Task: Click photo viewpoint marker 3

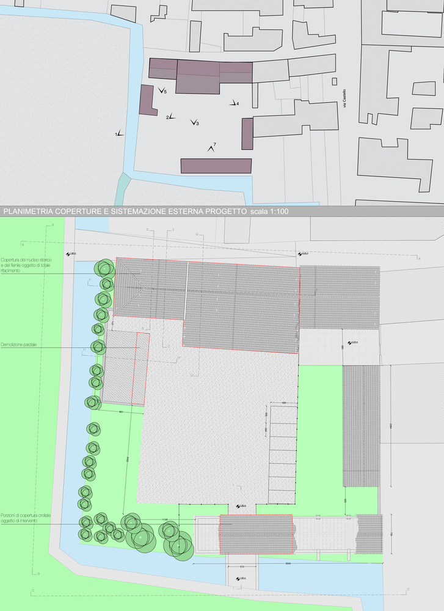Action: (x=194, y=123)
